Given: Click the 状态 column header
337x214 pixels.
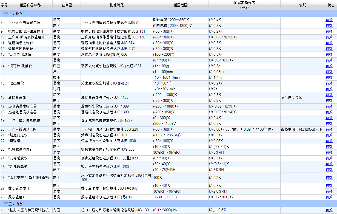Looking at the screenshot, I should pos(331,5).
